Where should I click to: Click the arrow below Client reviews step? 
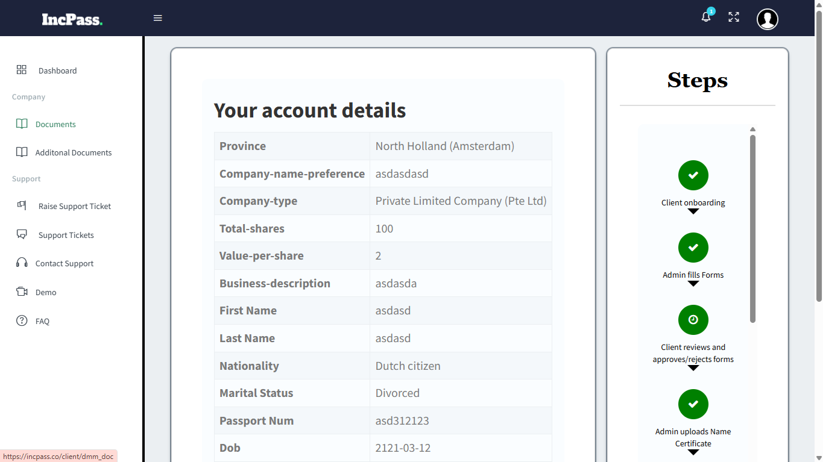(693, 368)
